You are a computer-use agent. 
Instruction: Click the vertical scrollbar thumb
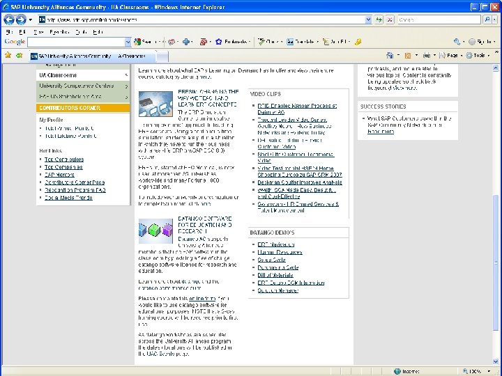496,263
